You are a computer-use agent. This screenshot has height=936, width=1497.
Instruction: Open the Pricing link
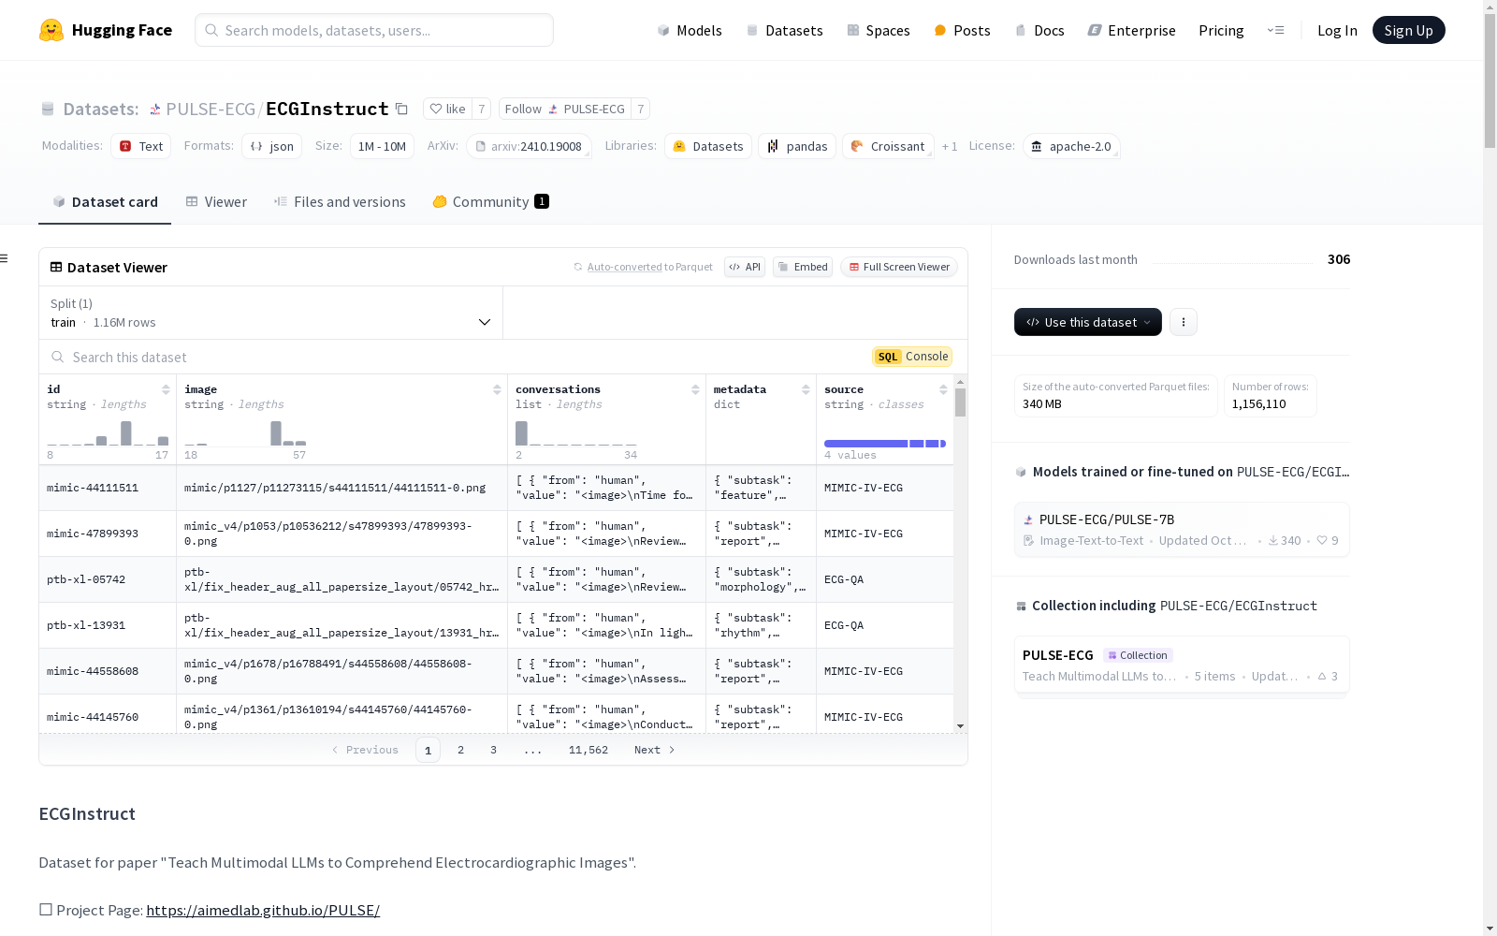pos(1221,30)
